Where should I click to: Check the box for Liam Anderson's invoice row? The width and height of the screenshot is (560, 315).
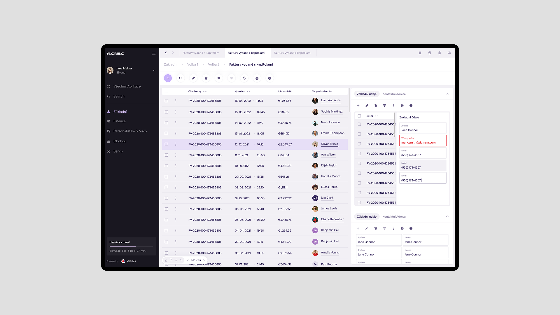166,101
